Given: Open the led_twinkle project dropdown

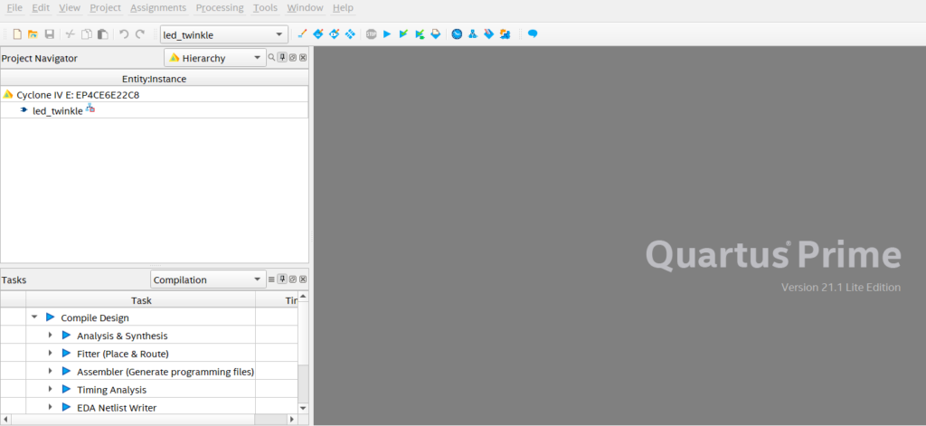Looking at the screenshot, I should click(x=224, y=35).
